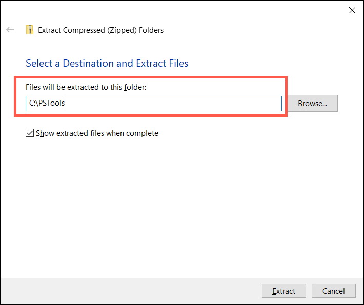Click the empty white area below the checkbox

179,205
